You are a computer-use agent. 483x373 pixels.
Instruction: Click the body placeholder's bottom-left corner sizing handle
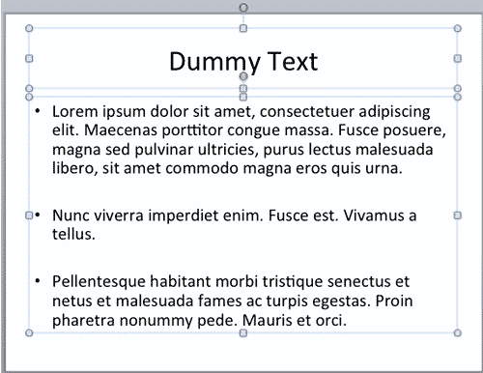[29, 332]
